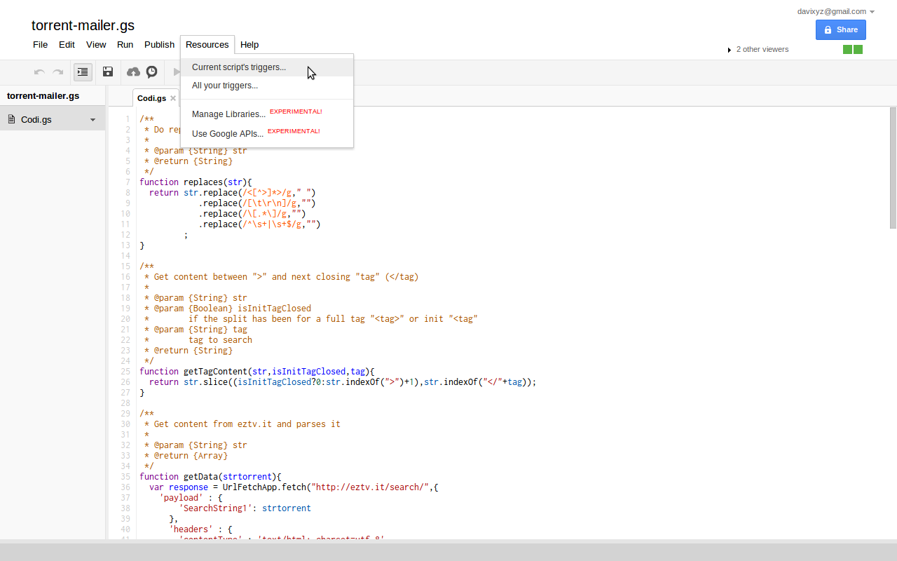Choose Current script's triggers...
The height and width of the screenshot is (561, 897).
(x=267, y=67)
